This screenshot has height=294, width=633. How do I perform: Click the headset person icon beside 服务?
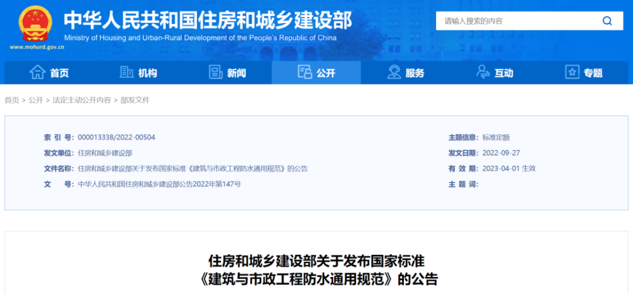pos(394,73)
